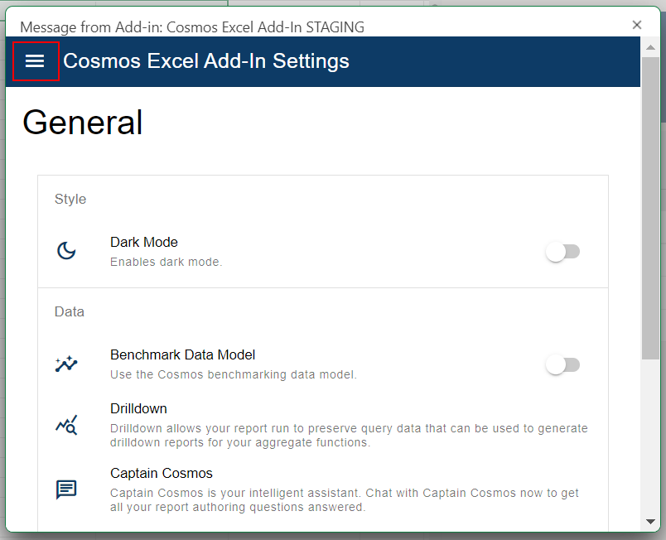Click the Drilldown magnifier chart icon

67,425
